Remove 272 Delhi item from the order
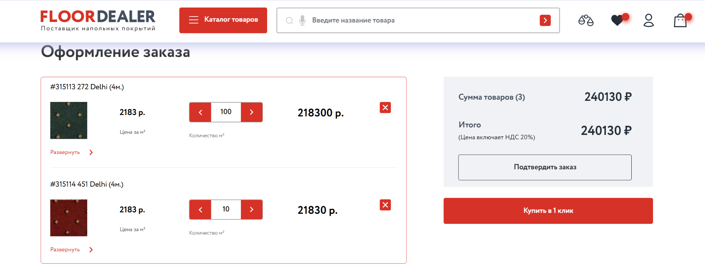The image size is (705, 272). pos(385,108)
